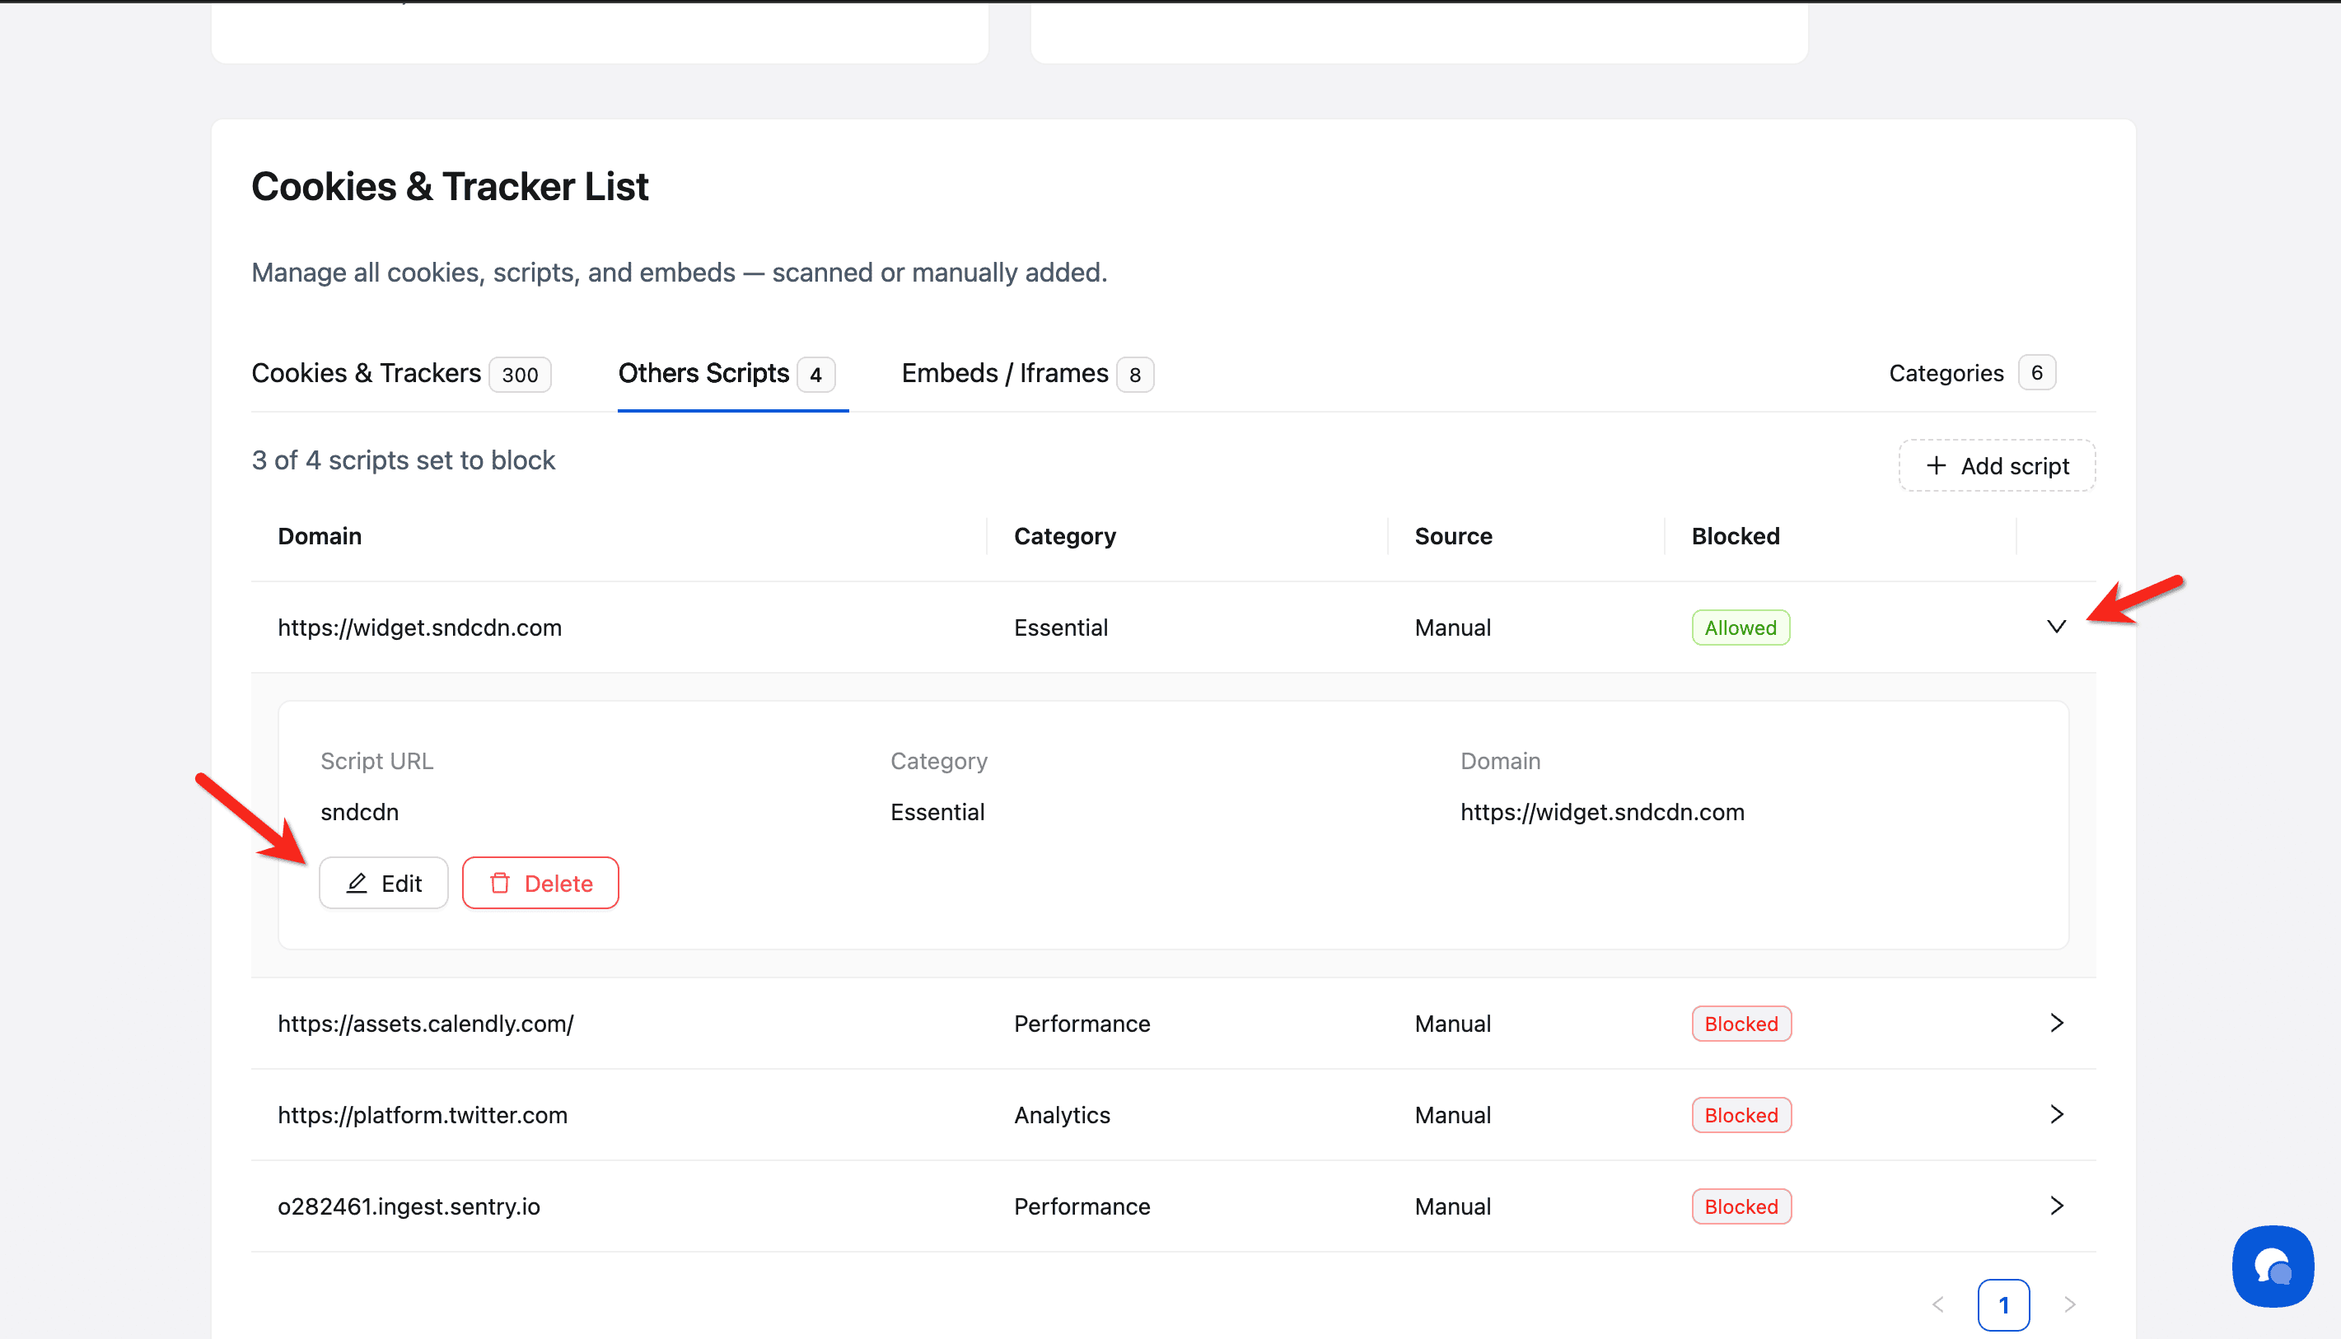Expand the o282461.ingest.sentry.io row
The image size is (2341, 1339).
click(x=2056, y=1205)
